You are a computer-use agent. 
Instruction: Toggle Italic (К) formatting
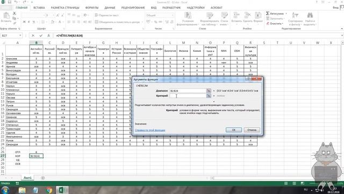click(x=28, y=22)
